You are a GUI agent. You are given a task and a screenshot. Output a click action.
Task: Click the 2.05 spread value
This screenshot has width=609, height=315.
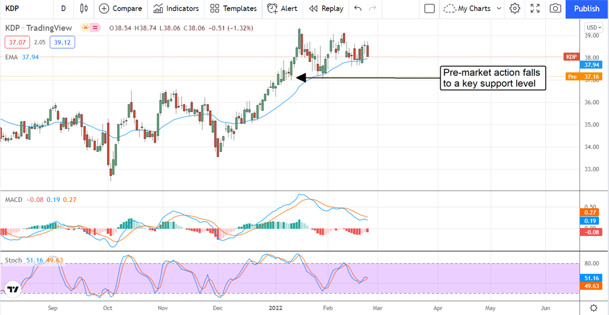pyautogui.click(x=40, y=43)
